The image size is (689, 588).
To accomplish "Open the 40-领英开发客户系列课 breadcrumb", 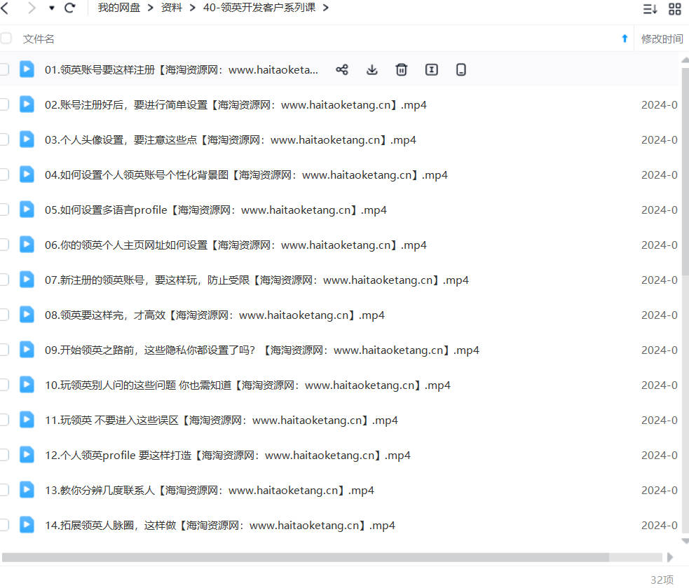I will pos(259,8).
